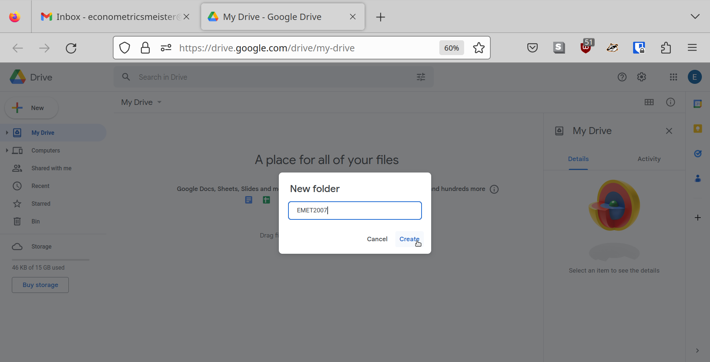The image size is (710, 362).
Task: Click the search magnifier icon
Action: coord(126,77)
